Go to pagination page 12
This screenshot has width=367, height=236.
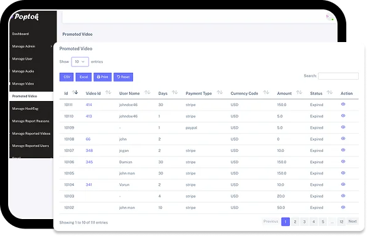tap(341, 222)
